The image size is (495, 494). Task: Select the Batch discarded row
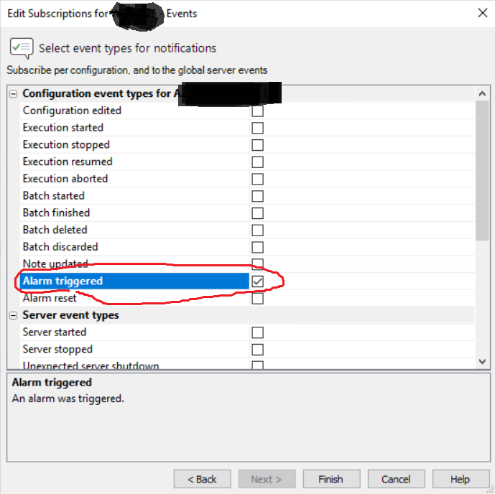[247, 247]
